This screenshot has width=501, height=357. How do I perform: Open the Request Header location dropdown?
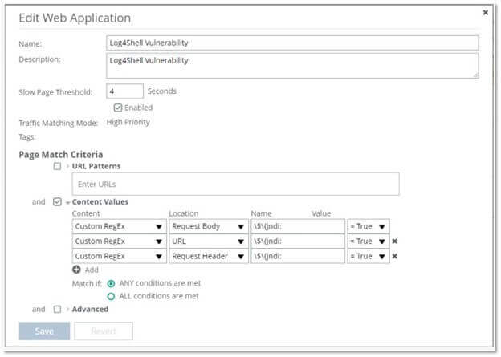pos(209,256)
